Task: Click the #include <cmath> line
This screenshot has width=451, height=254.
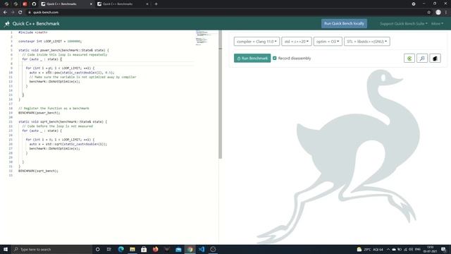Action: pos(33,32)
